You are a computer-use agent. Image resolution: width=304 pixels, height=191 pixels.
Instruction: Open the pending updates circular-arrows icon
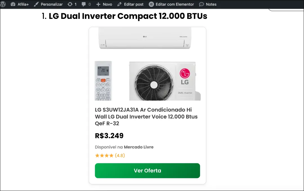tap(70, 4)
